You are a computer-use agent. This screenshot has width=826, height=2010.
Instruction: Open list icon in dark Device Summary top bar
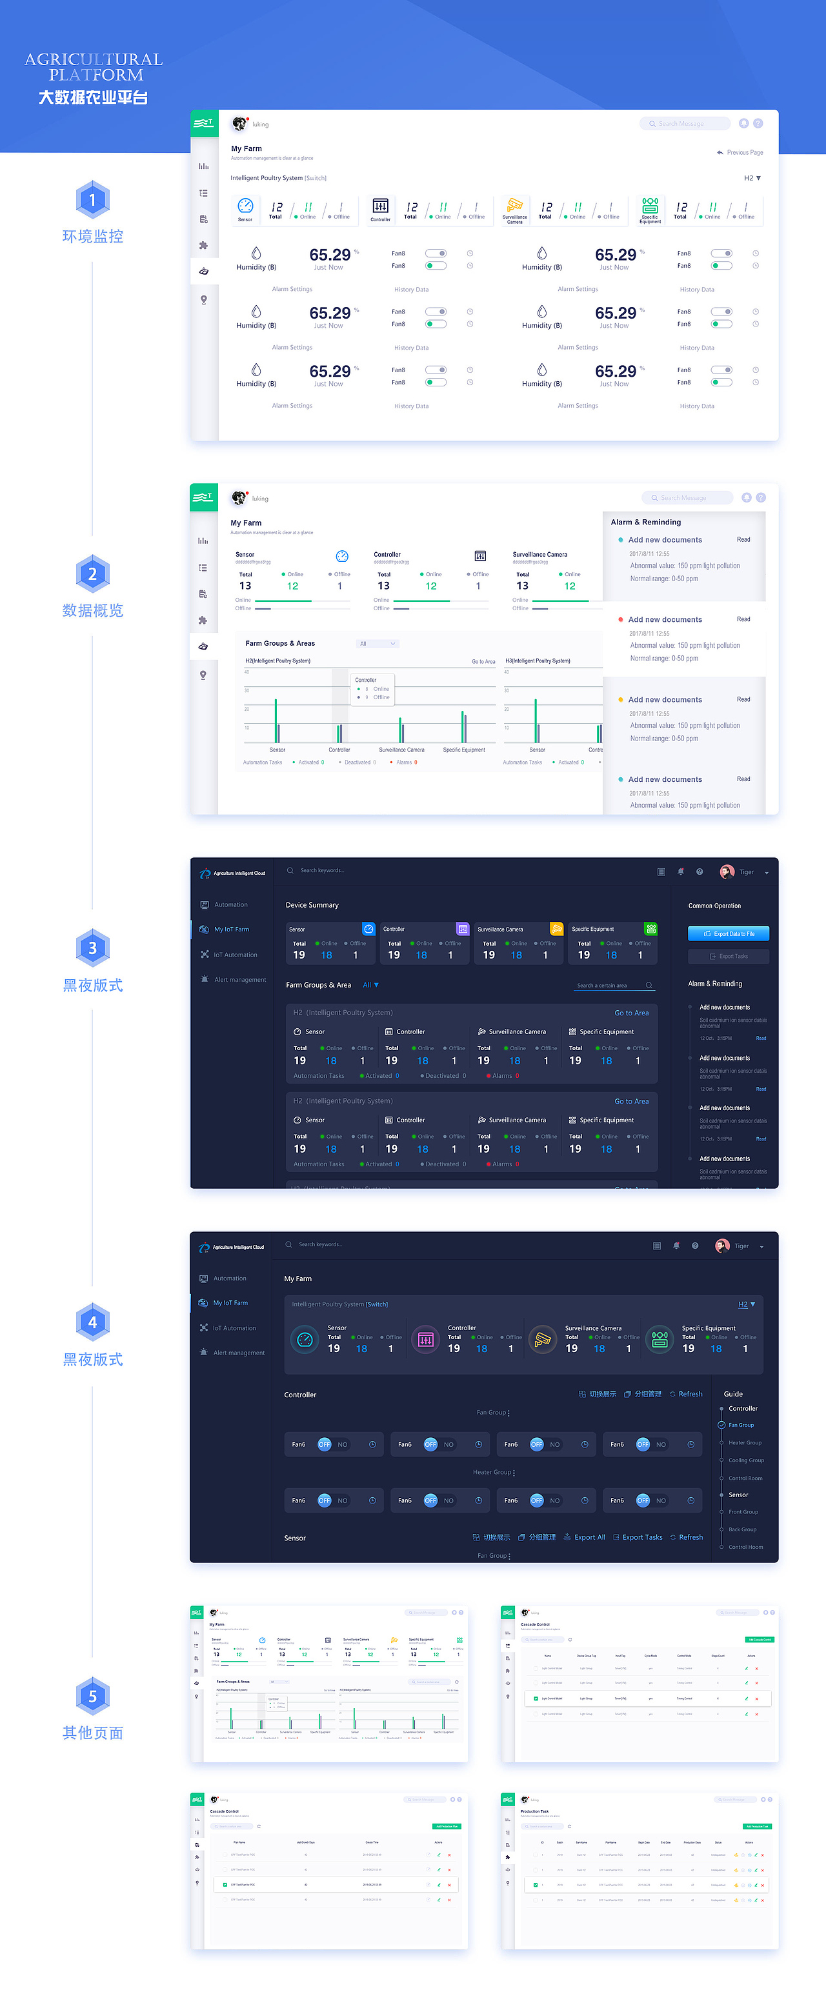tap(661, 872)
